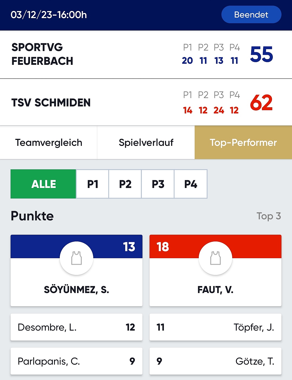Click the Top 3 label
This screenshot has height=380, width=292.
[x=269, y=216]
